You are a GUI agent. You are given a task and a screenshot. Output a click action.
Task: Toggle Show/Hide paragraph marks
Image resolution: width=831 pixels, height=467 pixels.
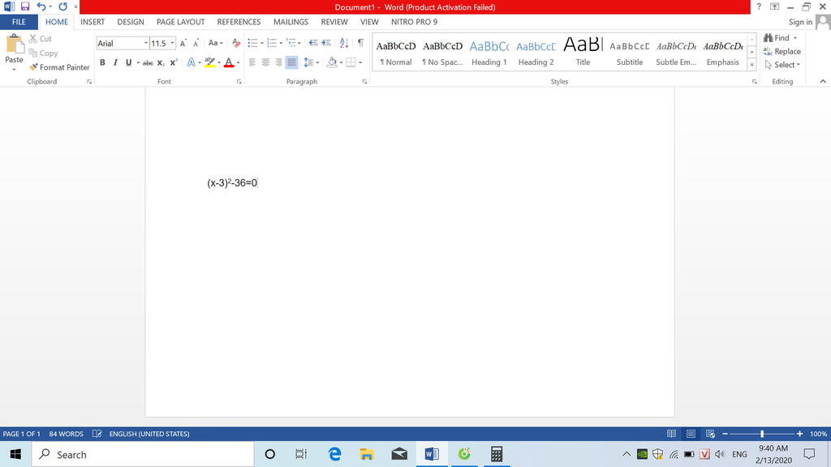pyautogui.click(x=360, y=43)
